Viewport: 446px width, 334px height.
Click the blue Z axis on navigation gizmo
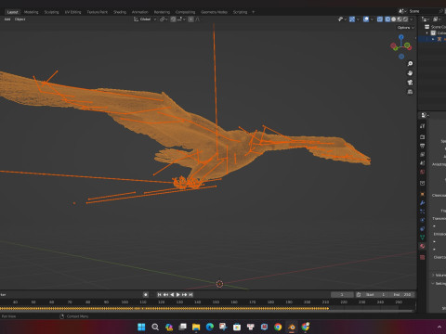[401, 37]
